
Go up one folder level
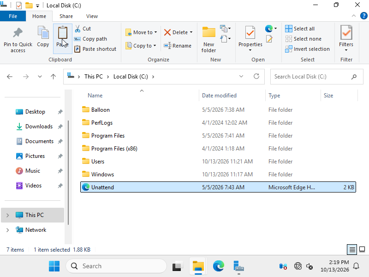pyautogui.click(x=53, y=77)
